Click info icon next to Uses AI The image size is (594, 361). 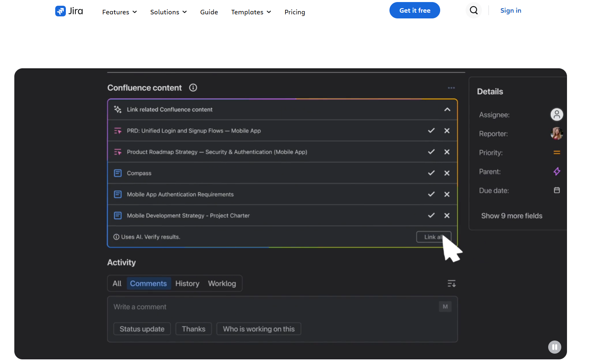tap(116, 237)
